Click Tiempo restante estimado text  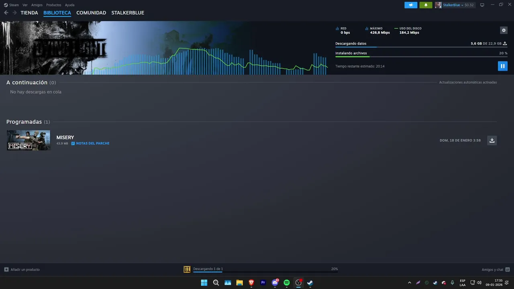tap(360, 66)
